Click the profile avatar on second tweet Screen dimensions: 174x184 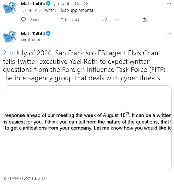(10, 37)
